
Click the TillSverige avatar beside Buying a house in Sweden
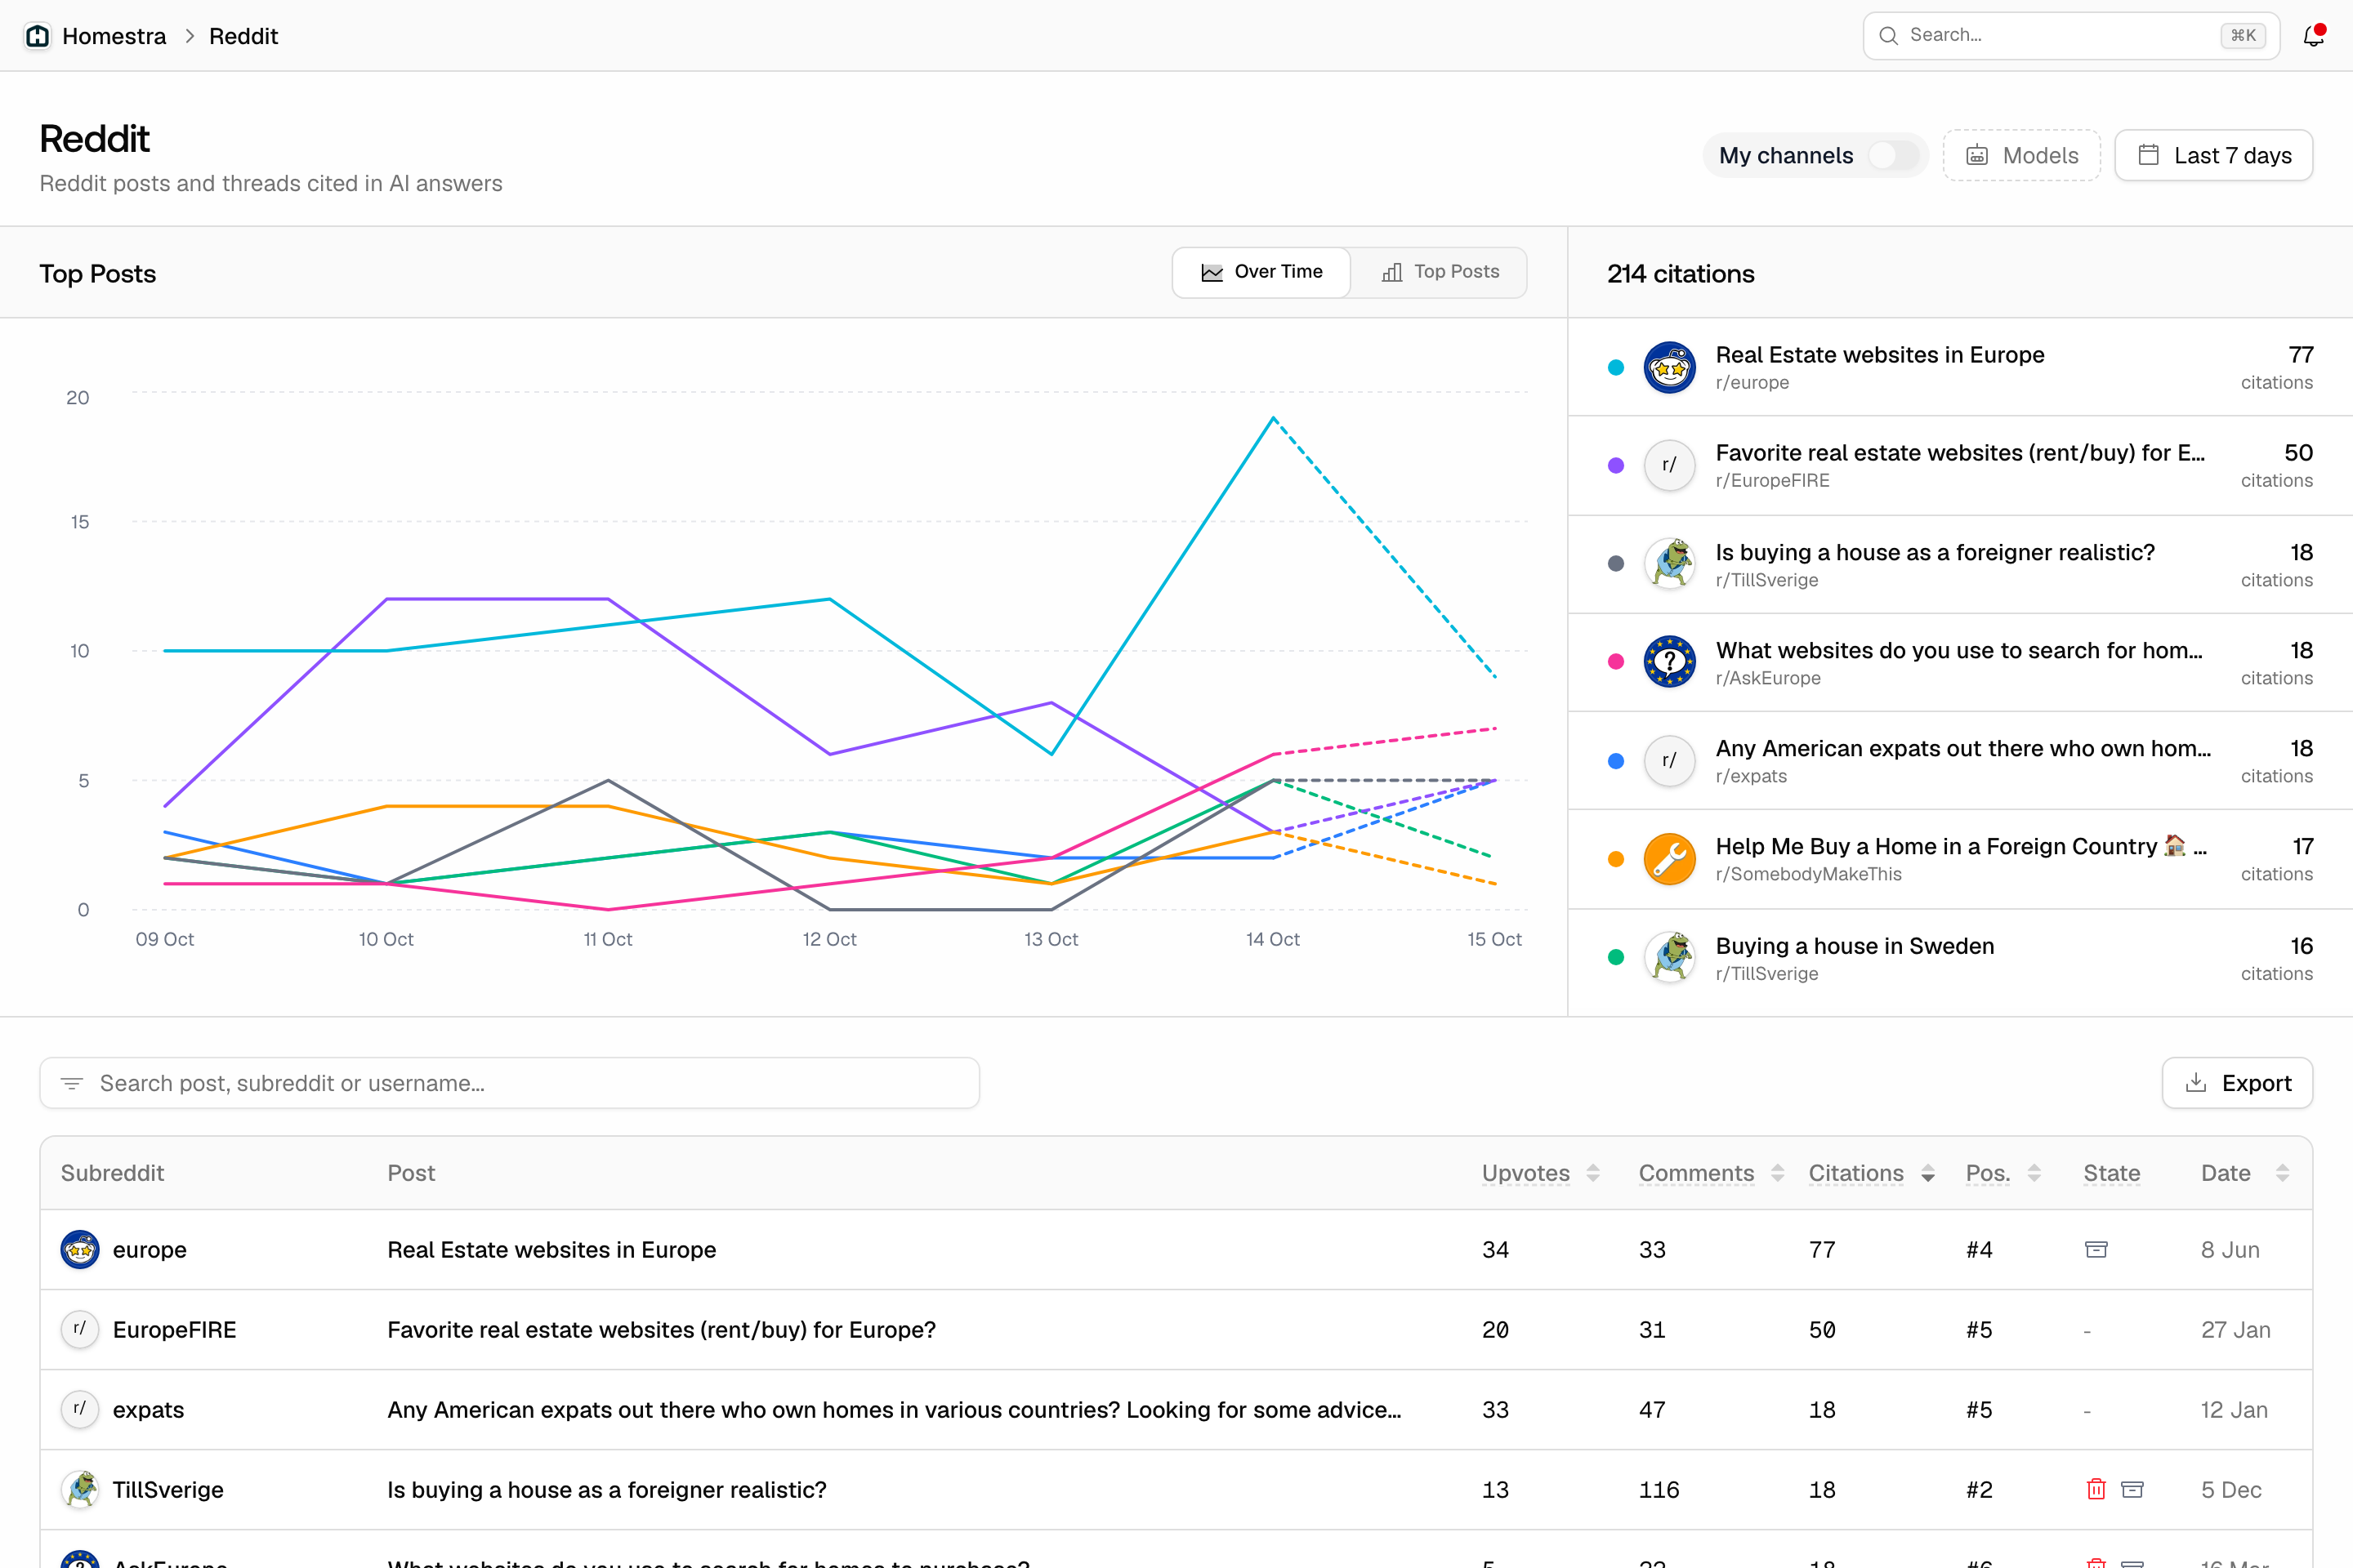(1668, 957)
